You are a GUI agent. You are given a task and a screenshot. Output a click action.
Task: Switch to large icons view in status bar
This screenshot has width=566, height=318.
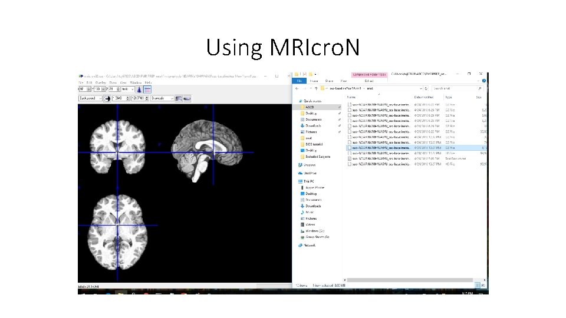tap(483, 285)
